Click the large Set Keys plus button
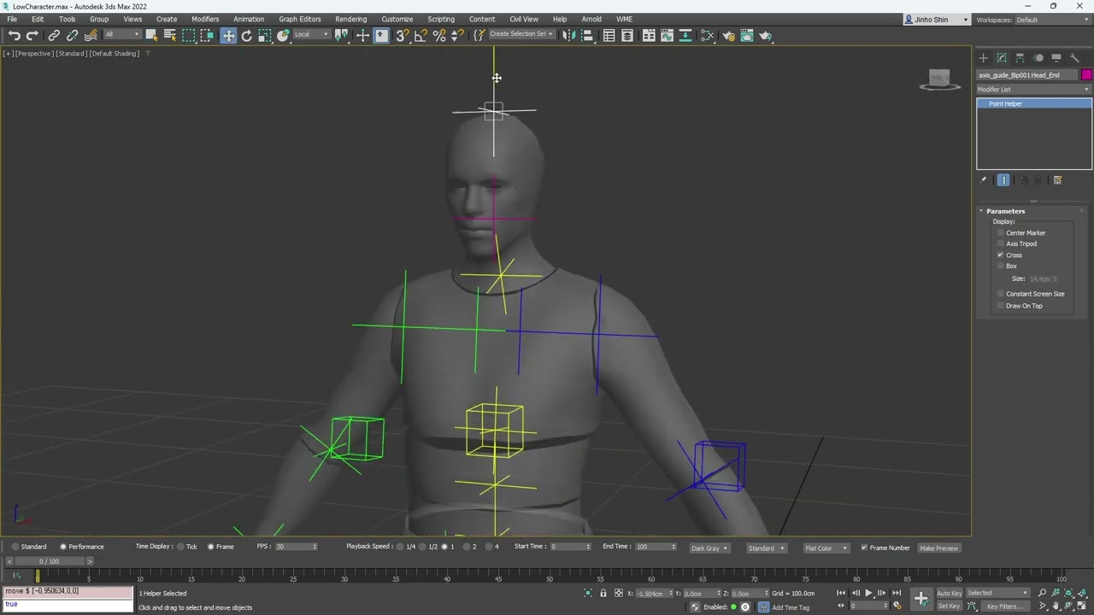 pos(920,599)
